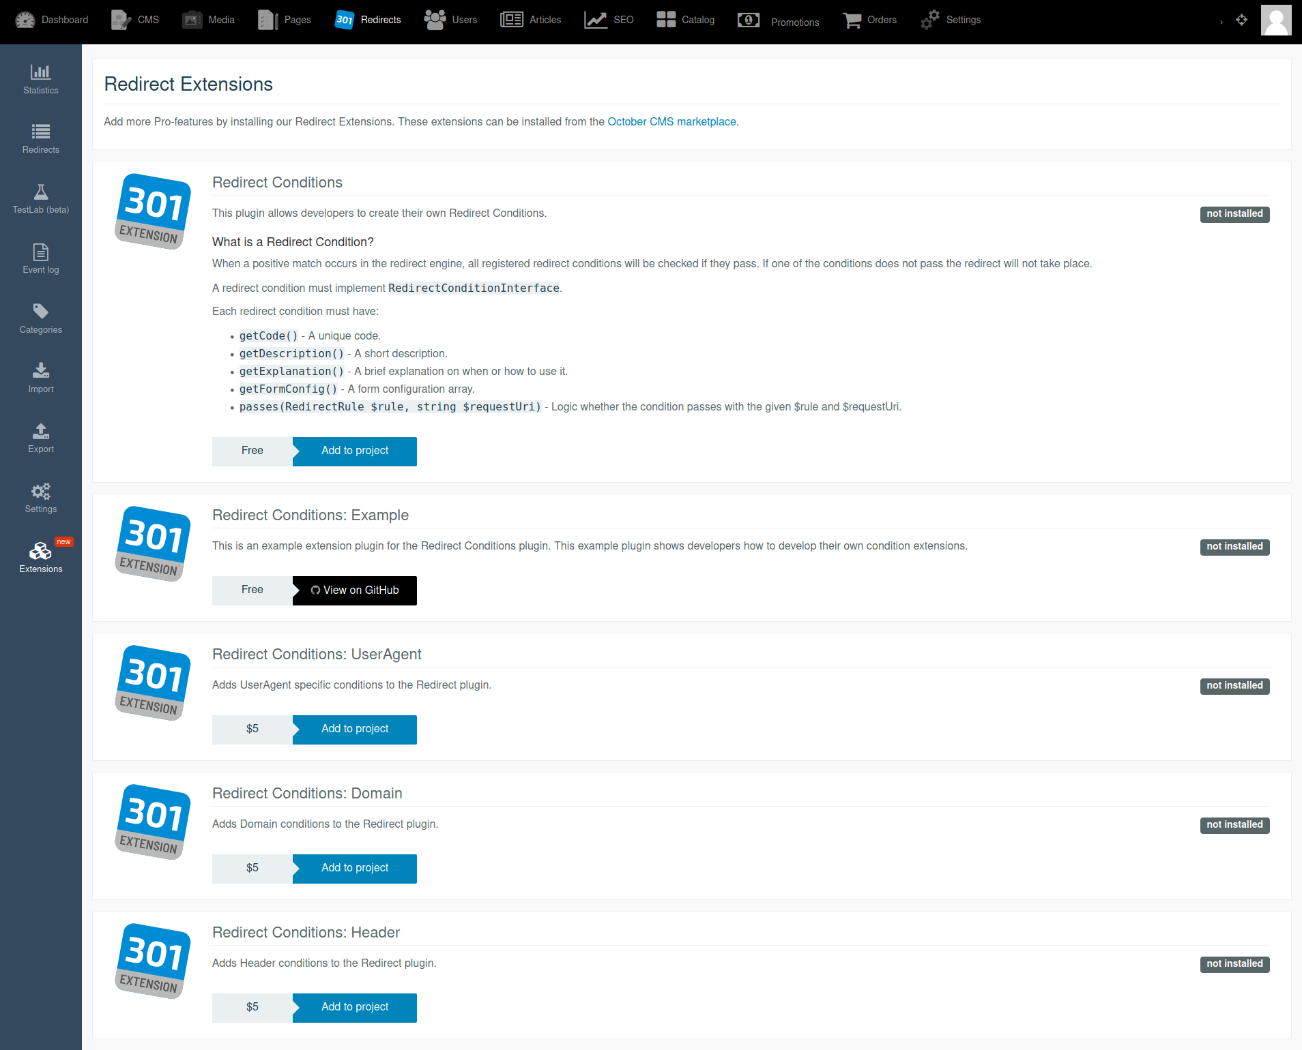Image resolution: width=1302 pixels, height=1050 pixels.
Task: Open the Promotions money icon
Action: click(749, 20)
